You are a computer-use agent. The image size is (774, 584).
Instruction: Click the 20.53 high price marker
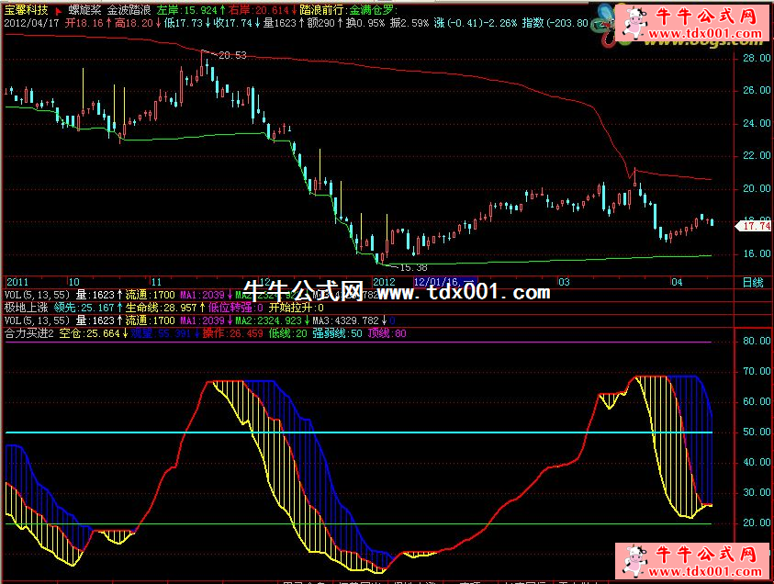pyautogui.click(x=233, y=55)
